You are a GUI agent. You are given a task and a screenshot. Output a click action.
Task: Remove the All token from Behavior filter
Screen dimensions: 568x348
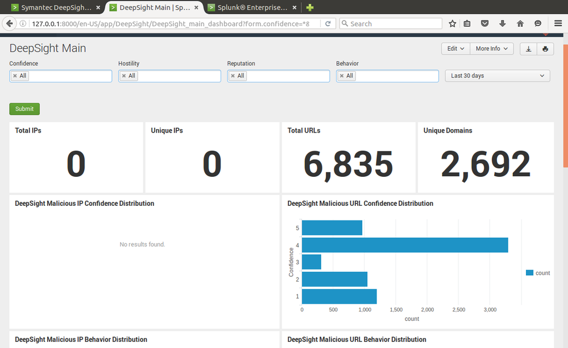click(342, 76)
